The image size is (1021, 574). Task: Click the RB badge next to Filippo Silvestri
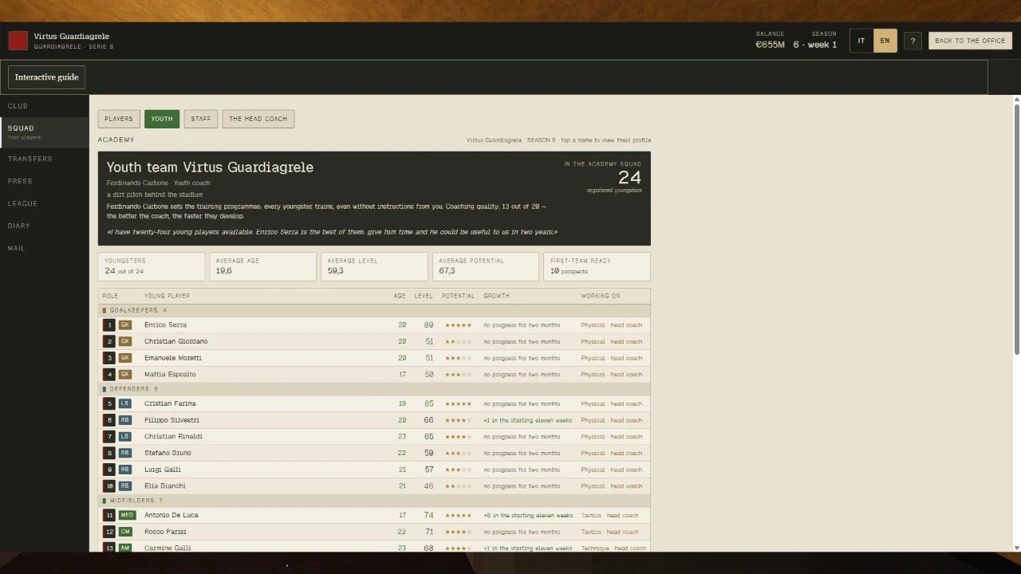pos(124,420)
